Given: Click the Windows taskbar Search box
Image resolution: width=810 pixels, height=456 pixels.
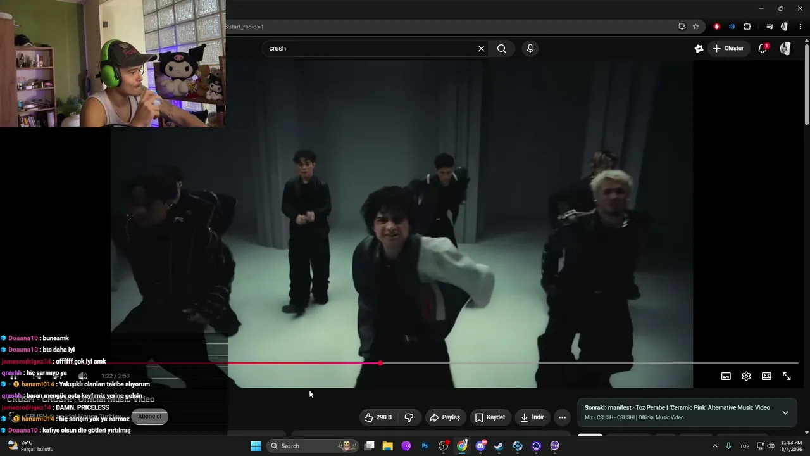Looking at the screenshot, I should pos(312,446).
